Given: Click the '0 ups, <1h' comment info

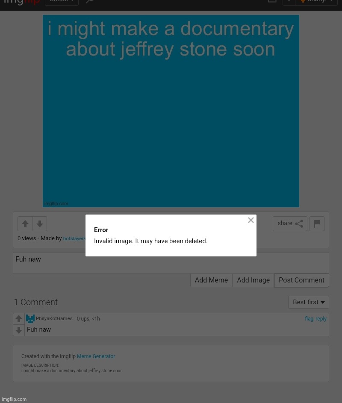Looking at the screenshot, I should click(x=88, y=319).
